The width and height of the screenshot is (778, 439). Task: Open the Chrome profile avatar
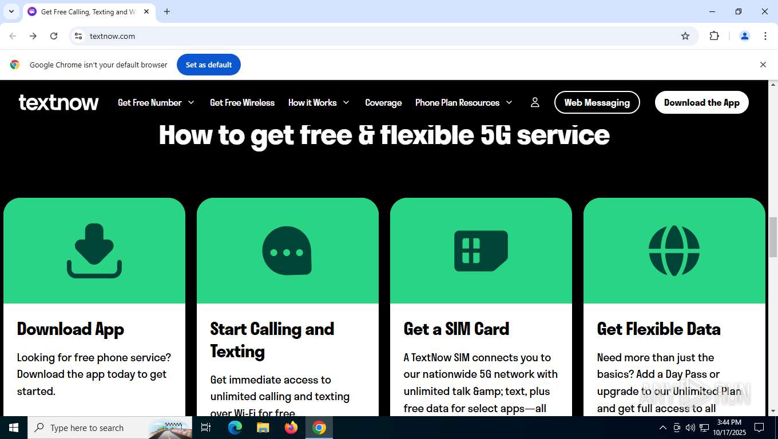tap(745, 36)
